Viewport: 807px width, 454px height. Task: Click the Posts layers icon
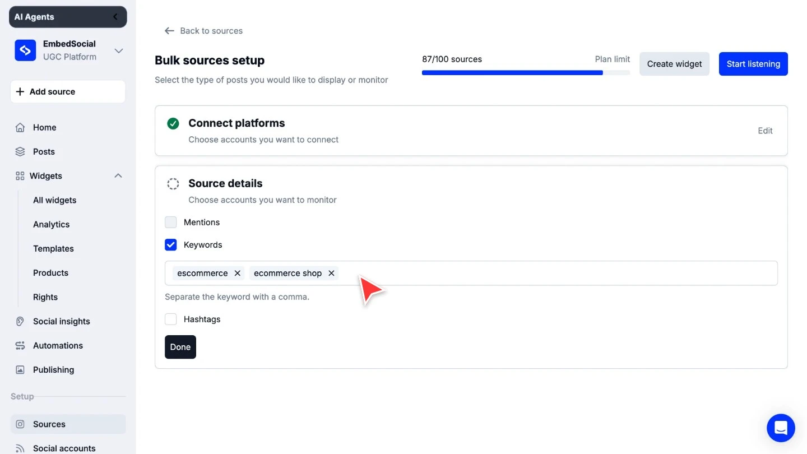(x=20, y=151)
